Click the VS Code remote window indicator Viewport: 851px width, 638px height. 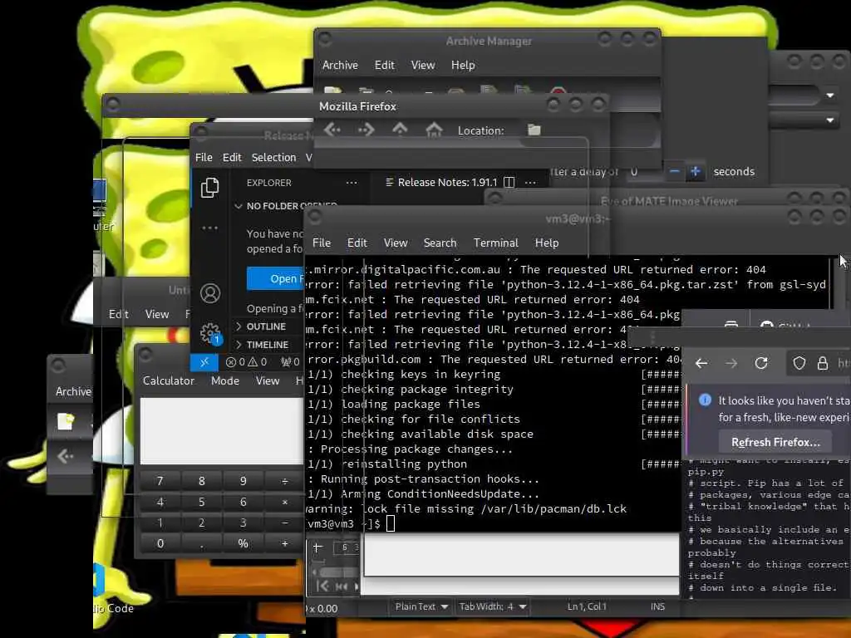point(204,362)
